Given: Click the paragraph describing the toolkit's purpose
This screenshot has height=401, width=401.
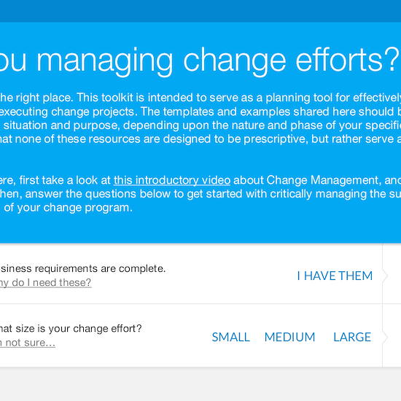Looking at the screenshot, I should [200, 118].
